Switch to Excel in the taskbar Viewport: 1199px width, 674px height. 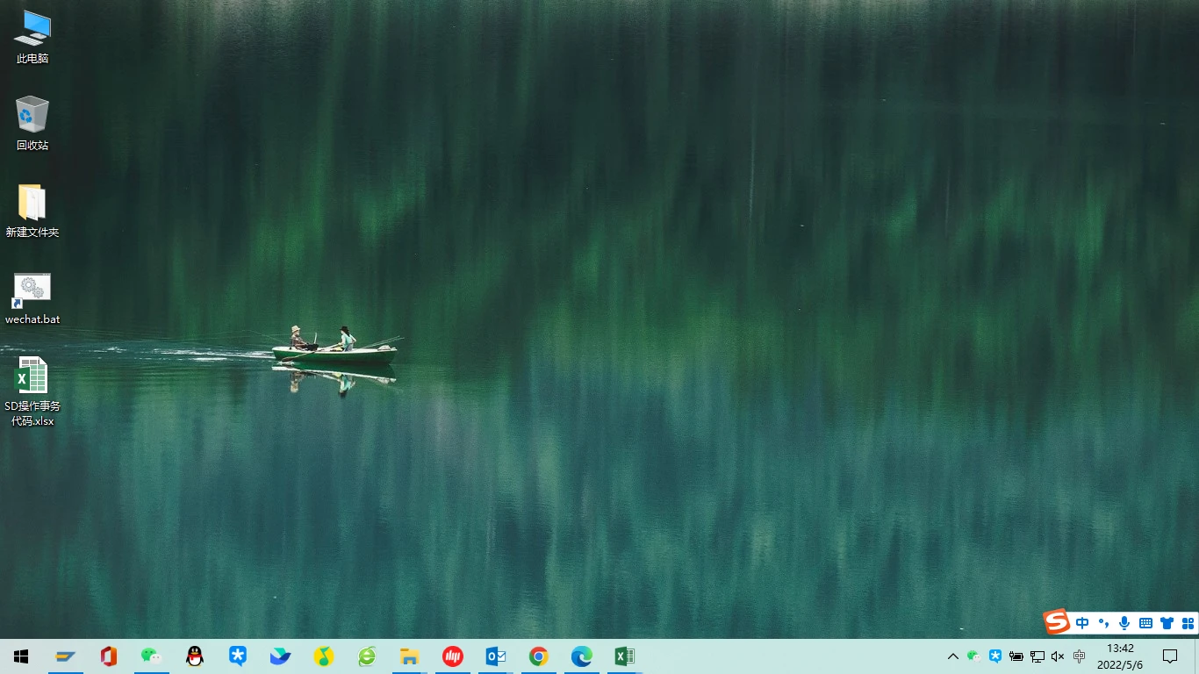(x=624, y=656)
